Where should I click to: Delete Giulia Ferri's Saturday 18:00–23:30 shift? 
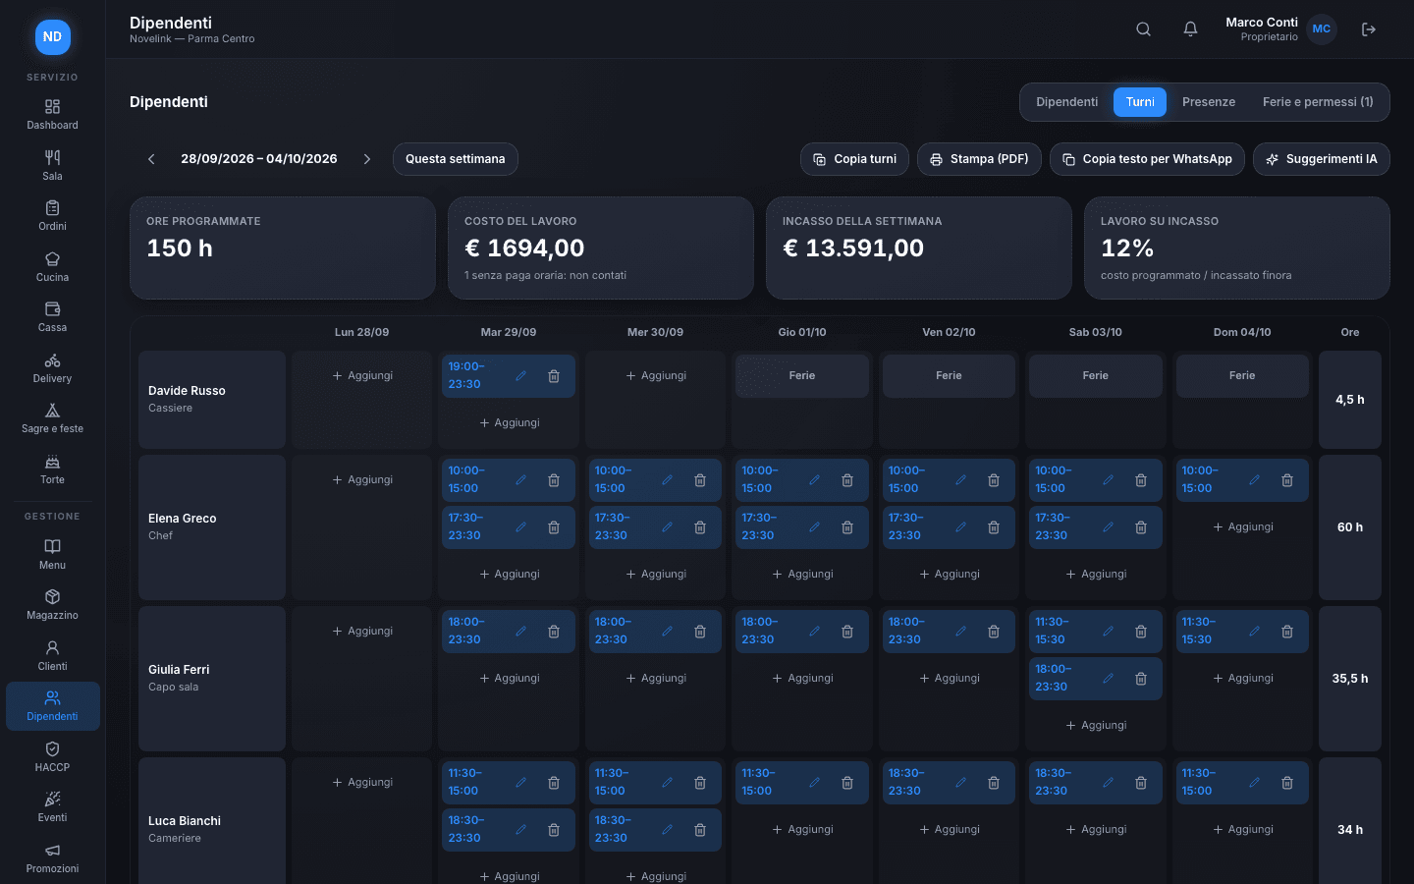pyautogui.click(x=1141, y=679)
